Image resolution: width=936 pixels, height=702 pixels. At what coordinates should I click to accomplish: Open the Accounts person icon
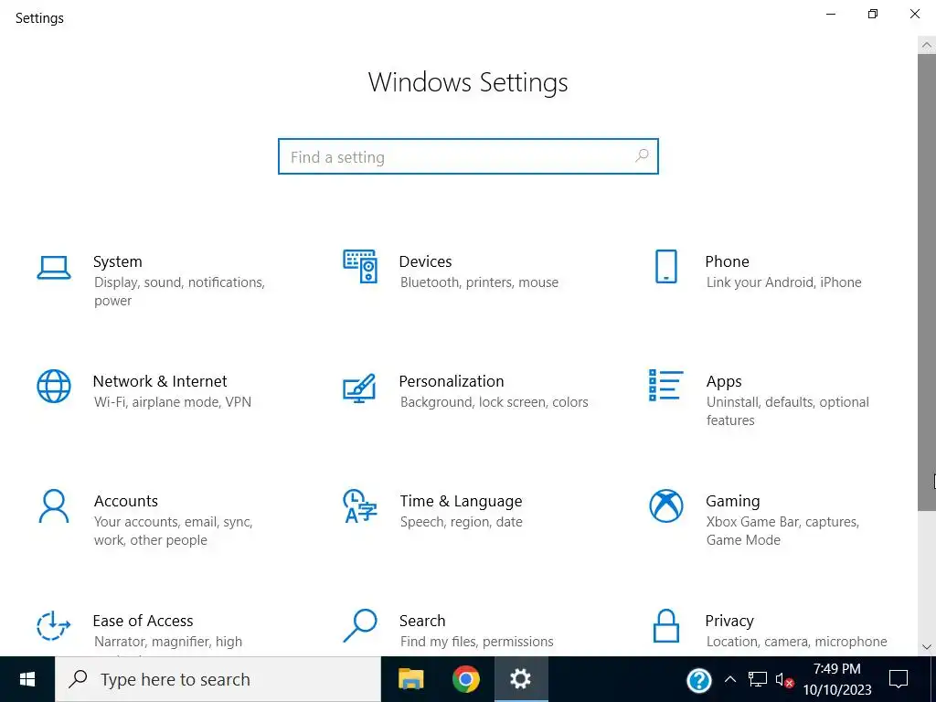coord(54,506)
